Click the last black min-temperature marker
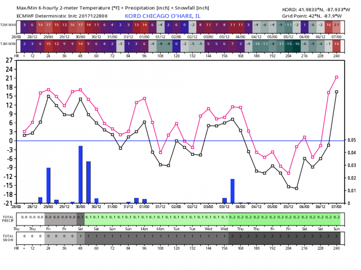Image resolution: width=361 pixels, height=270 pixels. 337,92
